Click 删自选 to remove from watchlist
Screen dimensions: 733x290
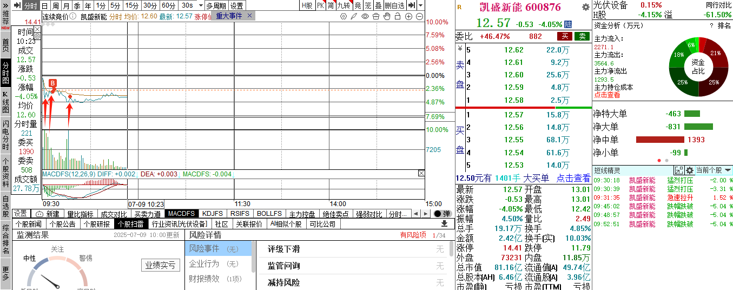[x=395, y=5]
